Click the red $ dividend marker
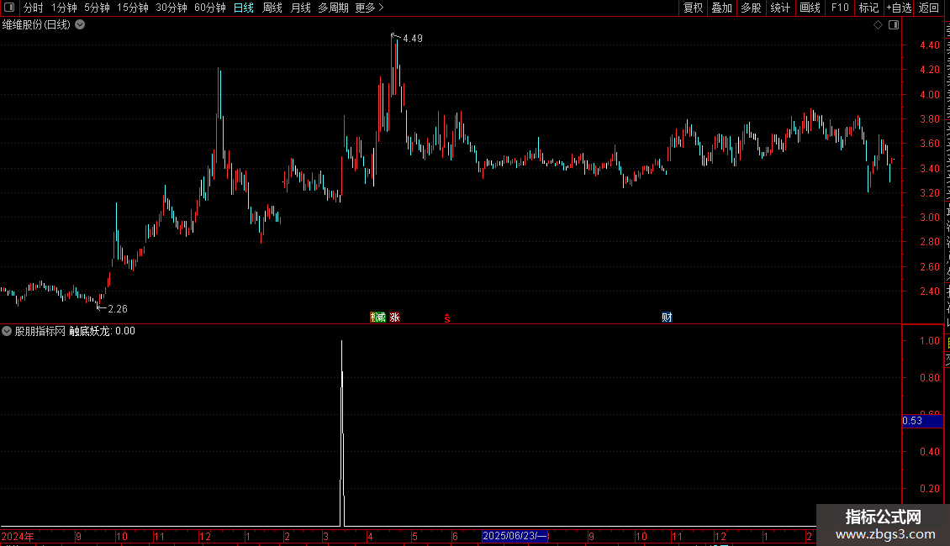950x546 pixels. pyautogui.click(x=447, y=318)
